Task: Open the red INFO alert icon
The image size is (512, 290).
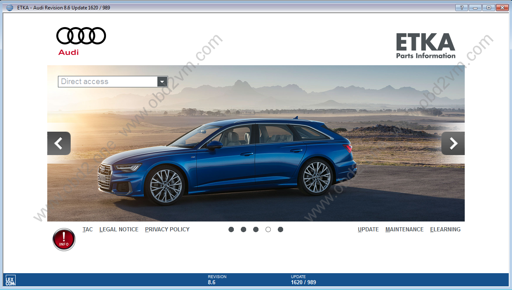Action: tap(64, 240)
